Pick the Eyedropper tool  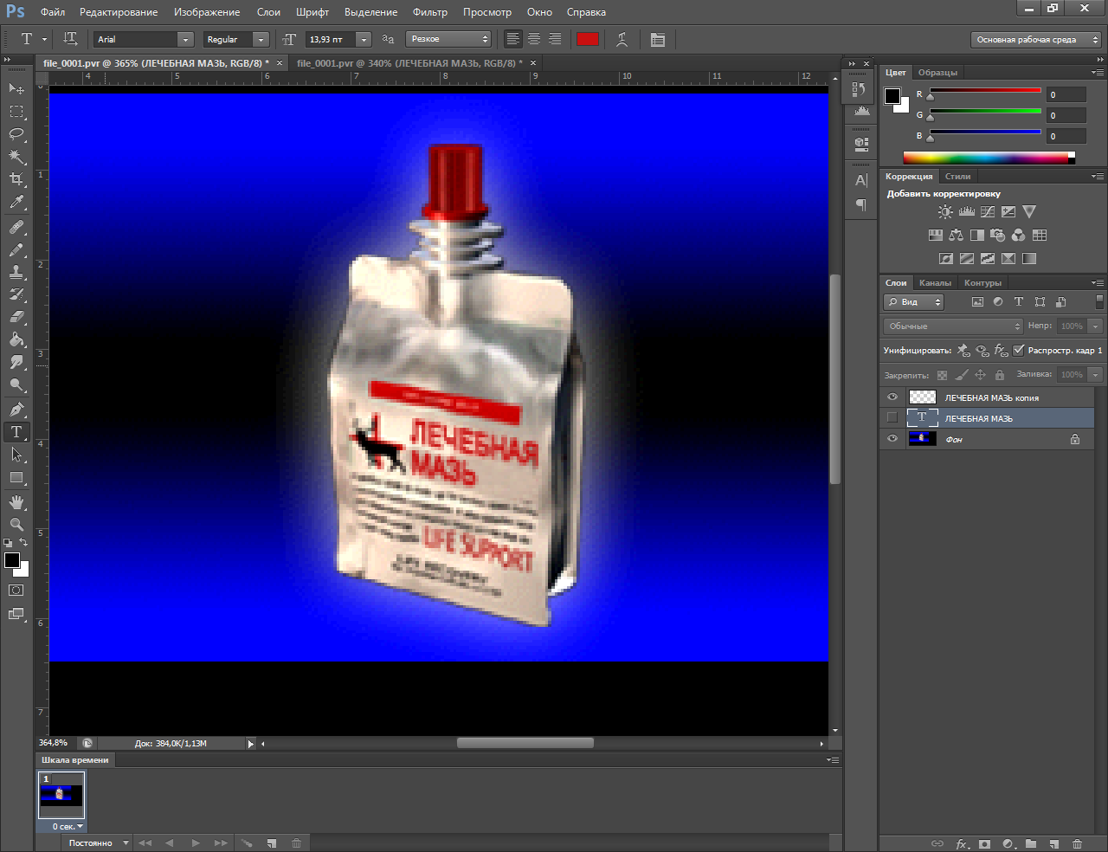point(16,203)
